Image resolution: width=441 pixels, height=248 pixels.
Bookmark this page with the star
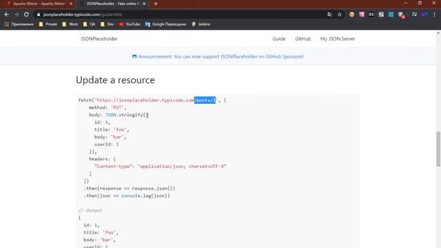click(x=340, y=14)
